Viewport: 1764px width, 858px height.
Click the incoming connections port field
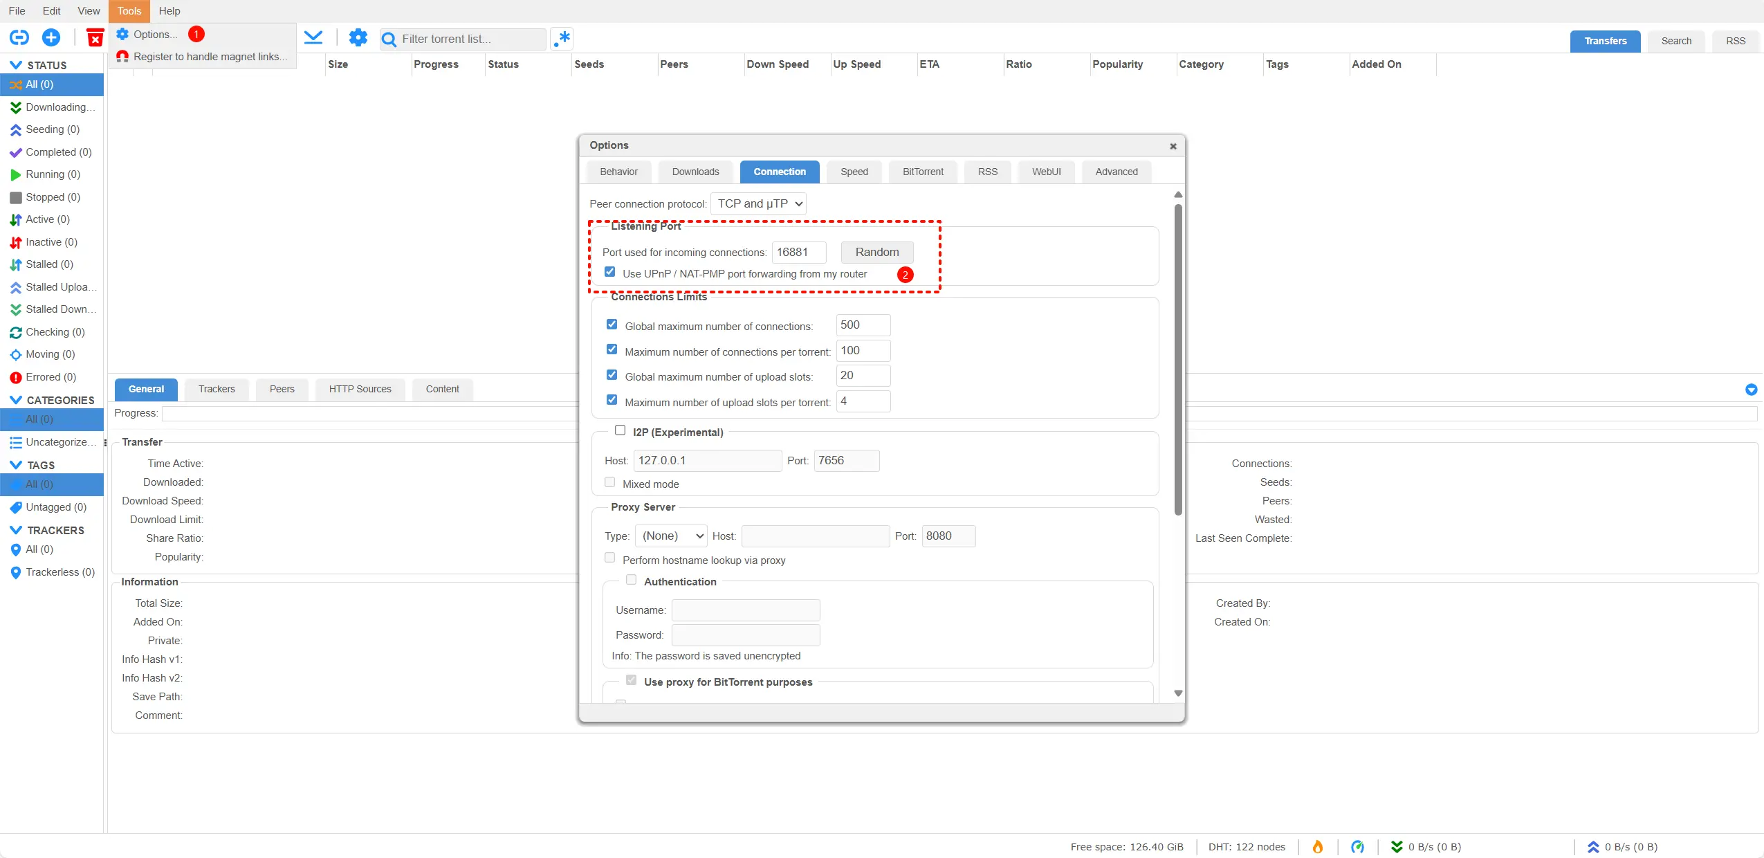point(798,252)
